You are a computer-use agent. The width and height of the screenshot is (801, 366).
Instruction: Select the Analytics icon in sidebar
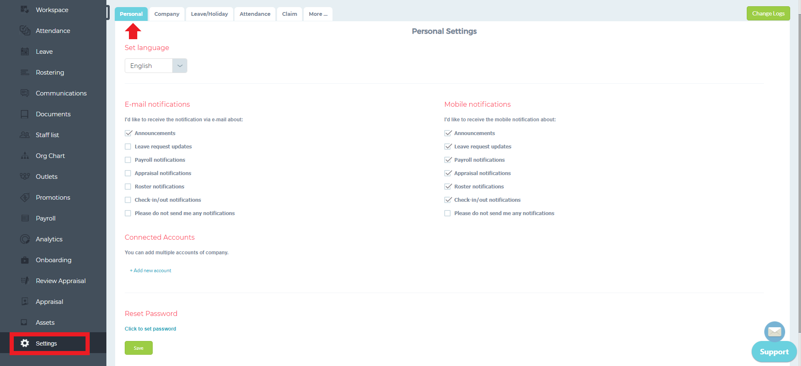point(25,239)
